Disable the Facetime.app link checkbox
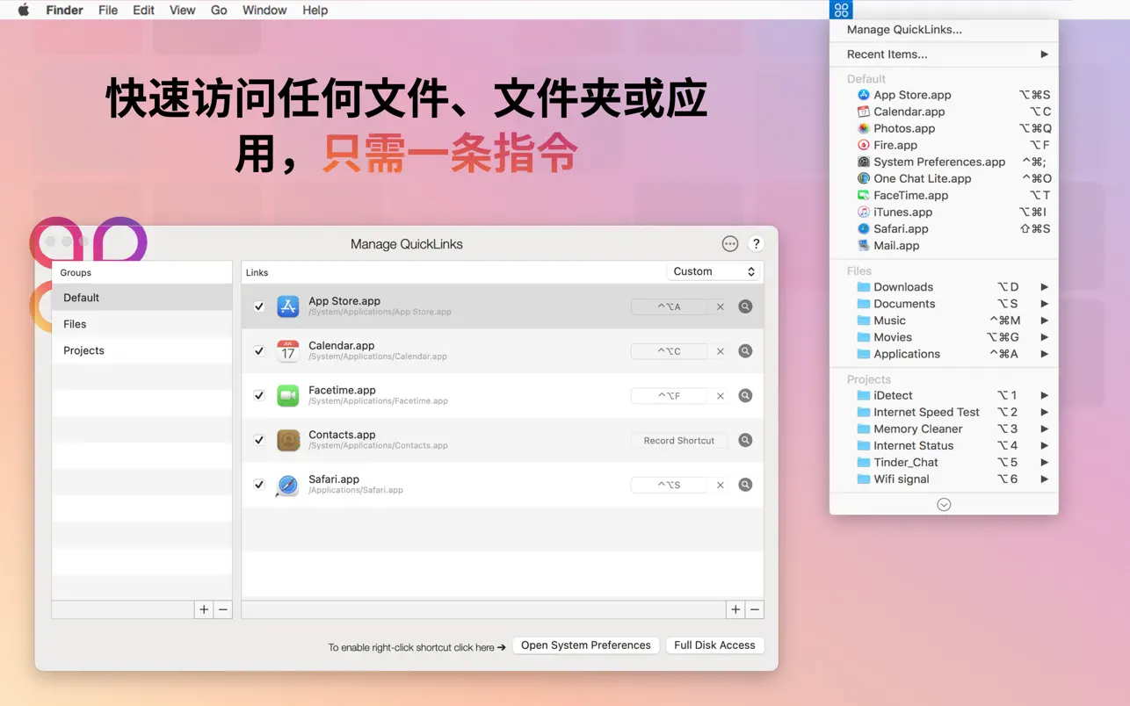 click(259, 395)
